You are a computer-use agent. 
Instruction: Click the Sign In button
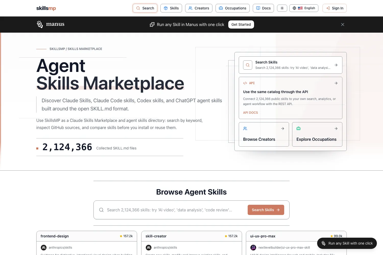coord(334,8)
